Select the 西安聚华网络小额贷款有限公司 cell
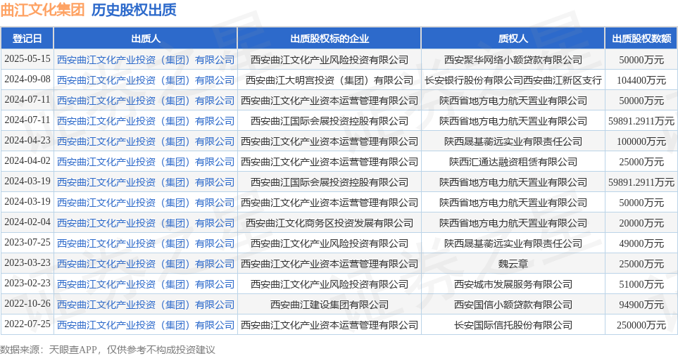 click(x=513, y=60)
